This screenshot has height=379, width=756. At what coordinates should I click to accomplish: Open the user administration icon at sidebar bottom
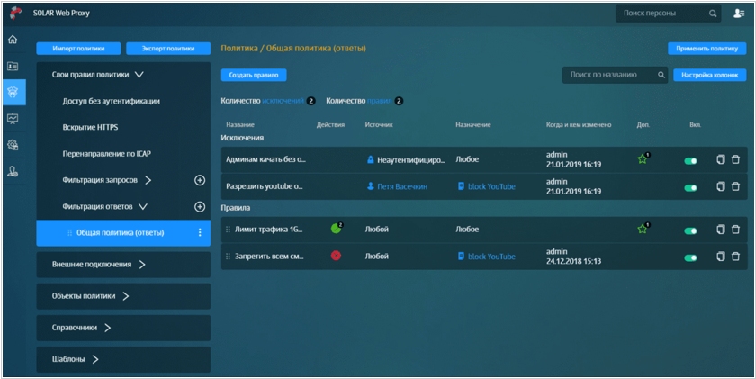click(13, 171)
